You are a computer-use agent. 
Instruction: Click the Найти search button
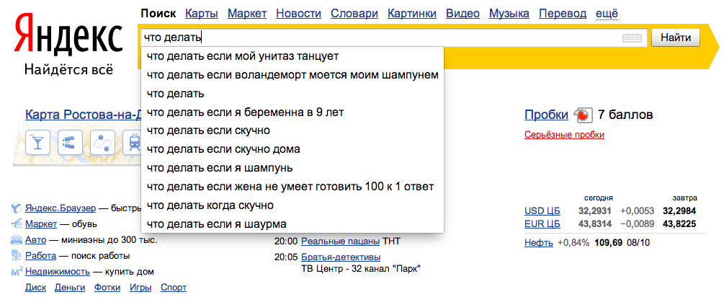point(676,38)
